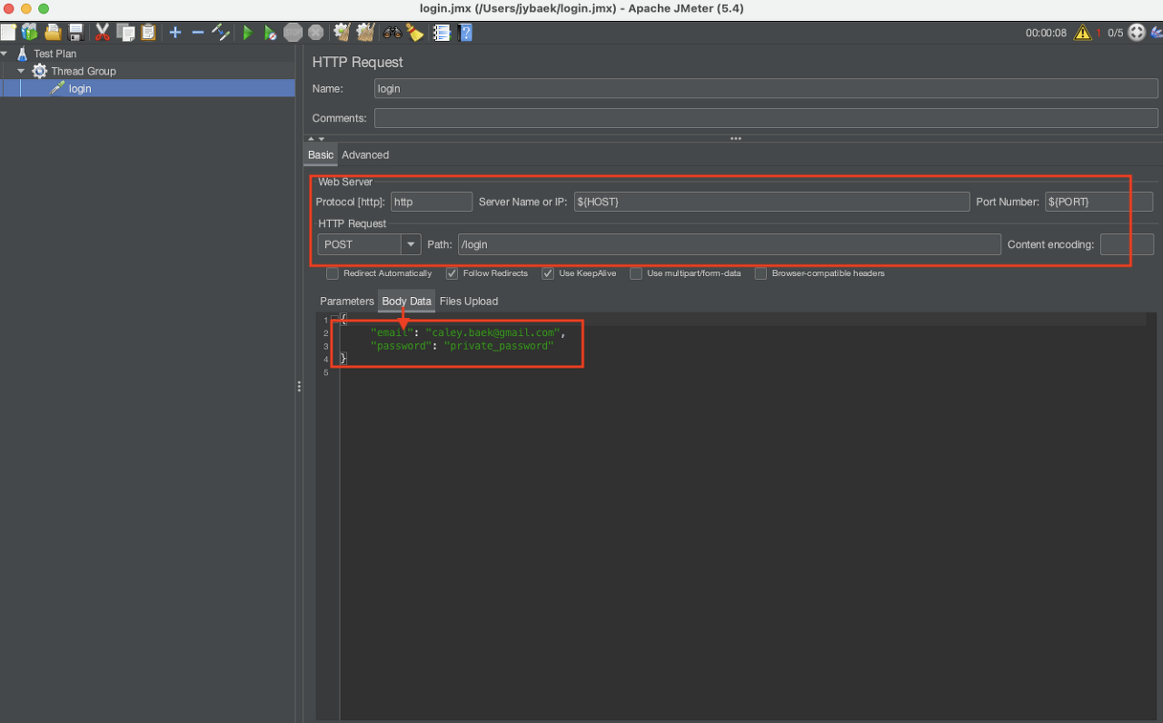The height and width of the screenshot is (723, 1163).
Task: Select the Thread Group tree item
Action: point(84,71)
